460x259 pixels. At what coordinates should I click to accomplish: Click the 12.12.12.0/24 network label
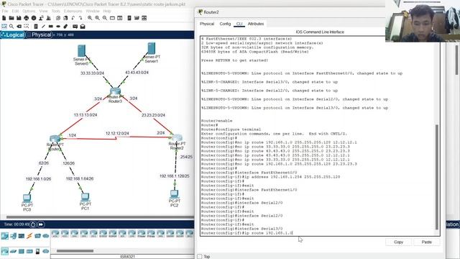[x=117, y=134]
